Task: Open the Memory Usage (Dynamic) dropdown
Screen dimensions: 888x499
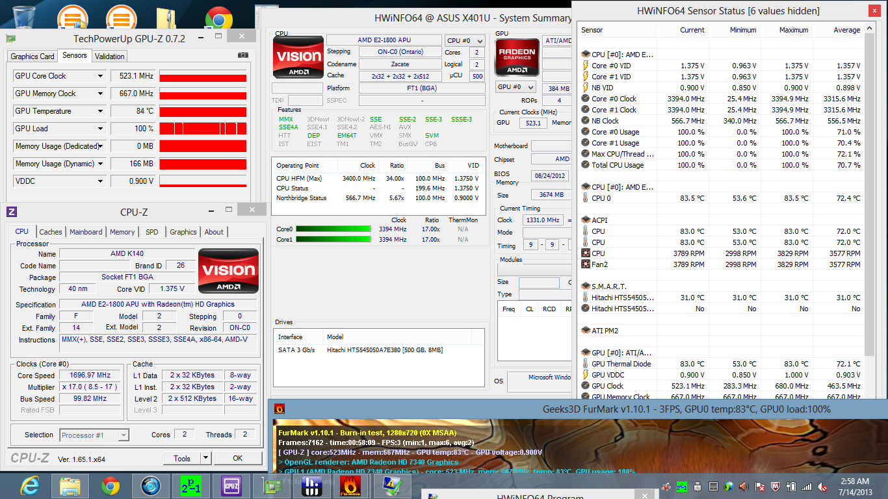Action: [100, 164]
